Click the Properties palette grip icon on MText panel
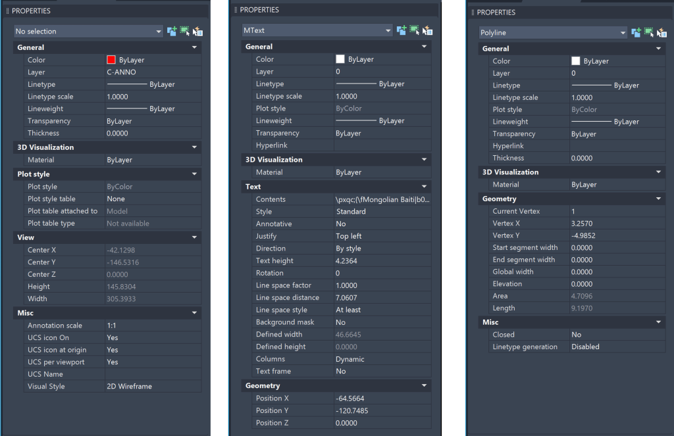 [235, 9]
